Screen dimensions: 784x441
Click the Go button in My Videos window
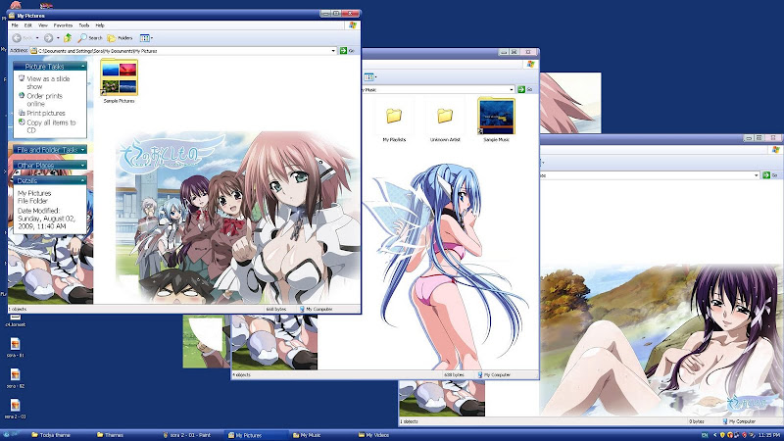(769, 175)
